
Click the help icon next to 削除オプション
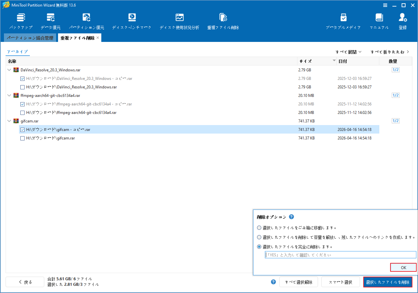coord(291,217)
